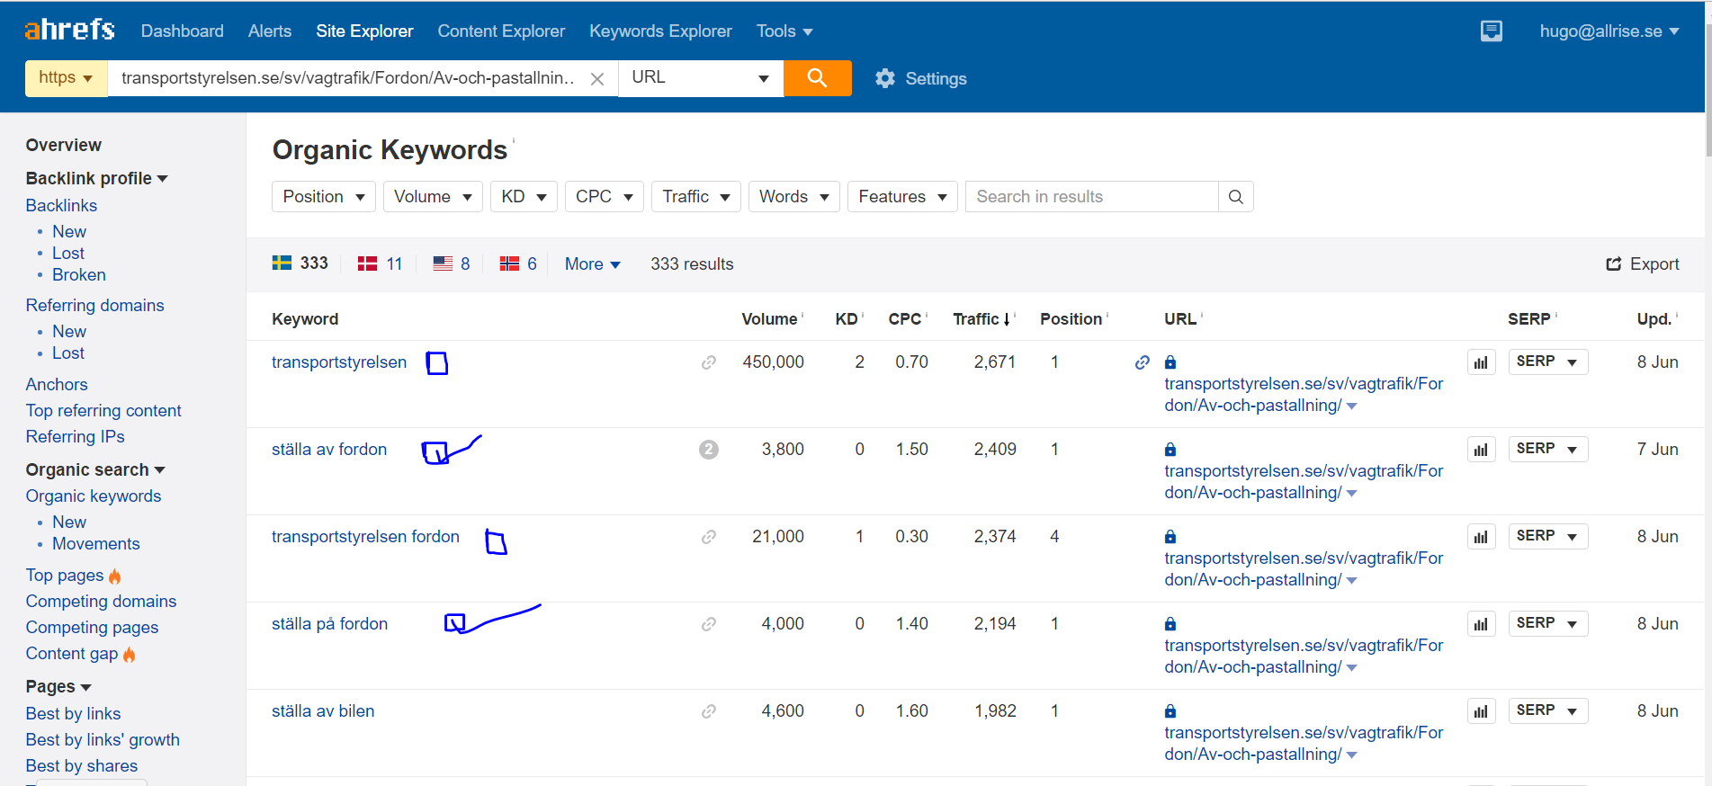Screen dimensions: 1712x786
Task: Open chart icon for ställa på fordon row
Action: [1481, 624]
